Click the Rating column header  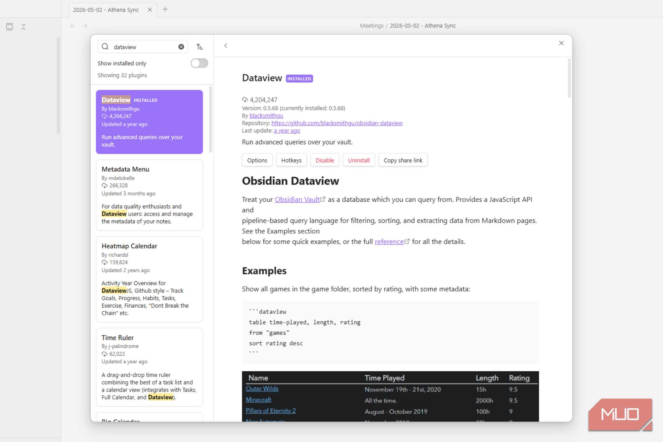click(519, 378)
